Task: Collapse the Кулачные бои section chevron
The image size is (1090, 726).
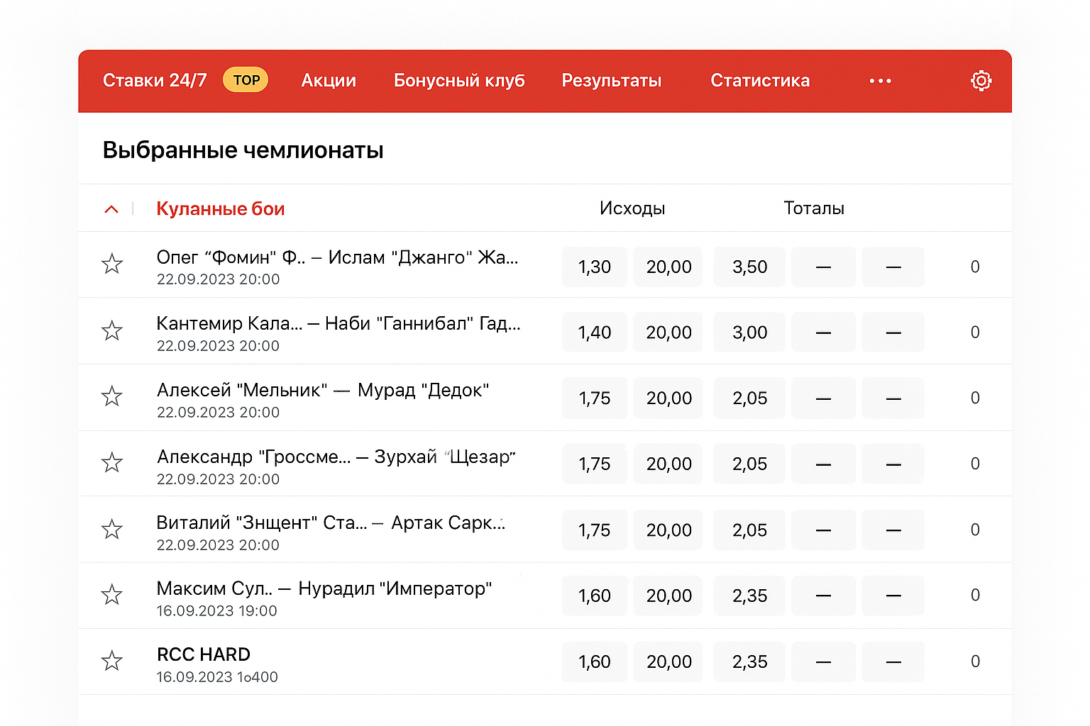Action: pyautogui.click(x=111, y=209)
